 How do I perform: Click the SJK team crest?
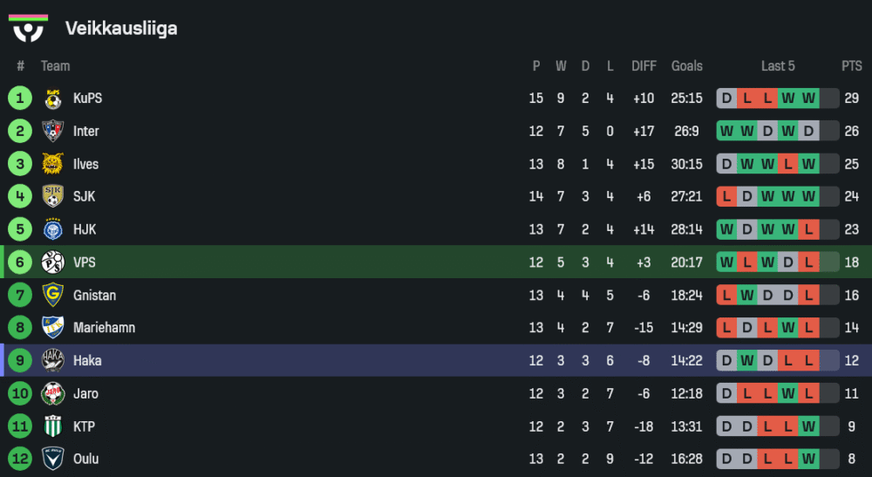click(53, 197)
